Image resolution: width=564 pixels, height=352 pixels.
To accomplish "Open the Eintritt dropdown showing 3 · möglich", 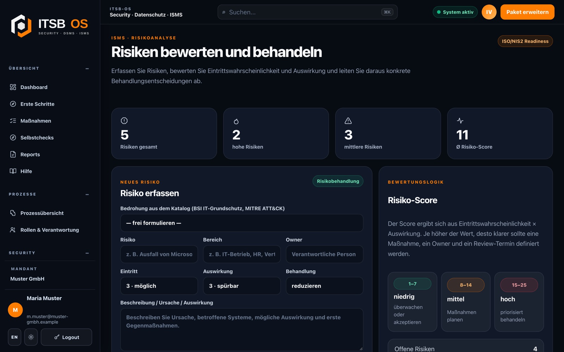I will 159,286.
